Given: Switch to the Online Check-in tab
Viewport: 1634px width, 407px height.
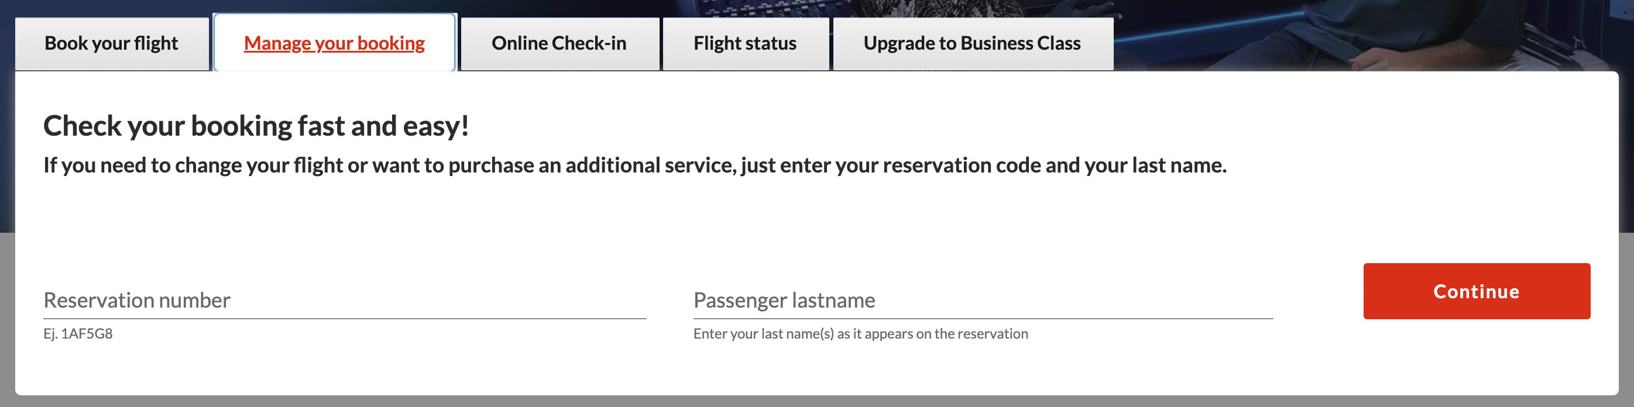Looking at the screenshot, I should tap(559, 44).
